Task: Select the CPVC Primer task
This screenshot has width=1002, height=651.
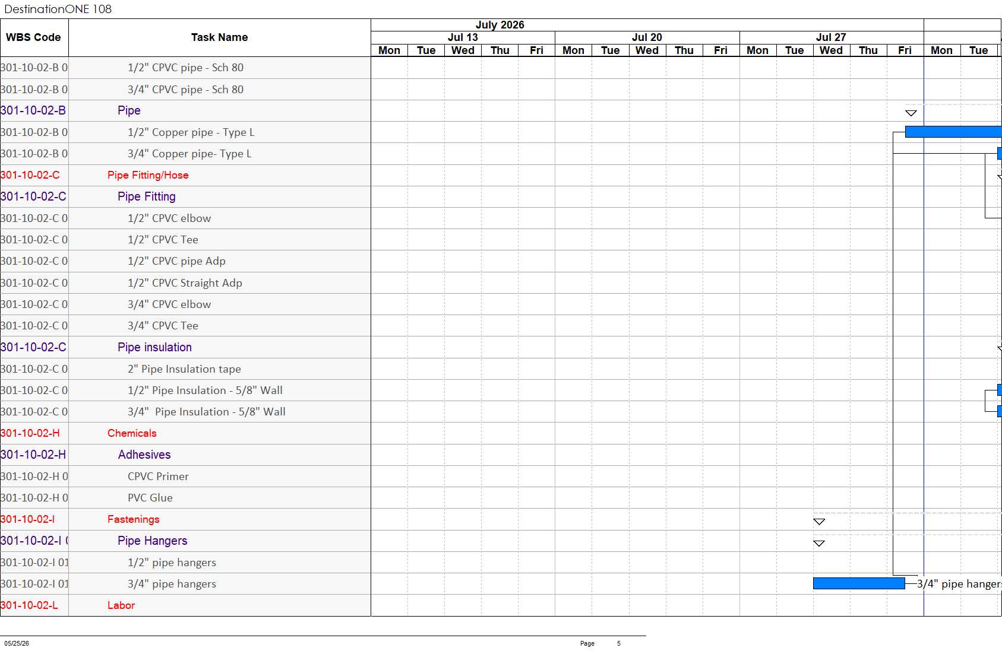Action: point(158,477)
